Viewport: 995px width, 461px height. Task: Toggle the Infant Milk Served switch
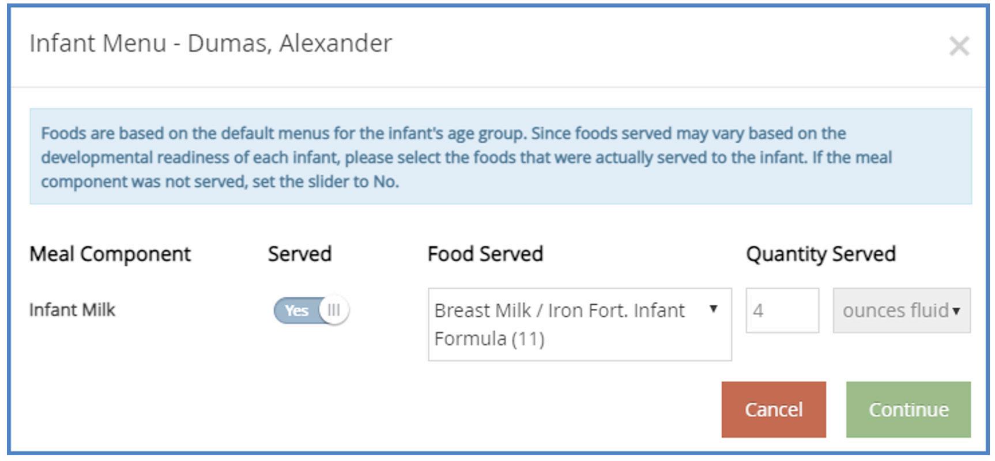311,311
